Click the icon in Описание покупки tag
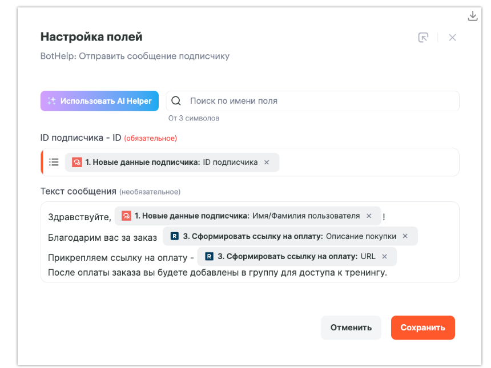Screen dimensions: 491x368 click(175, 236)
